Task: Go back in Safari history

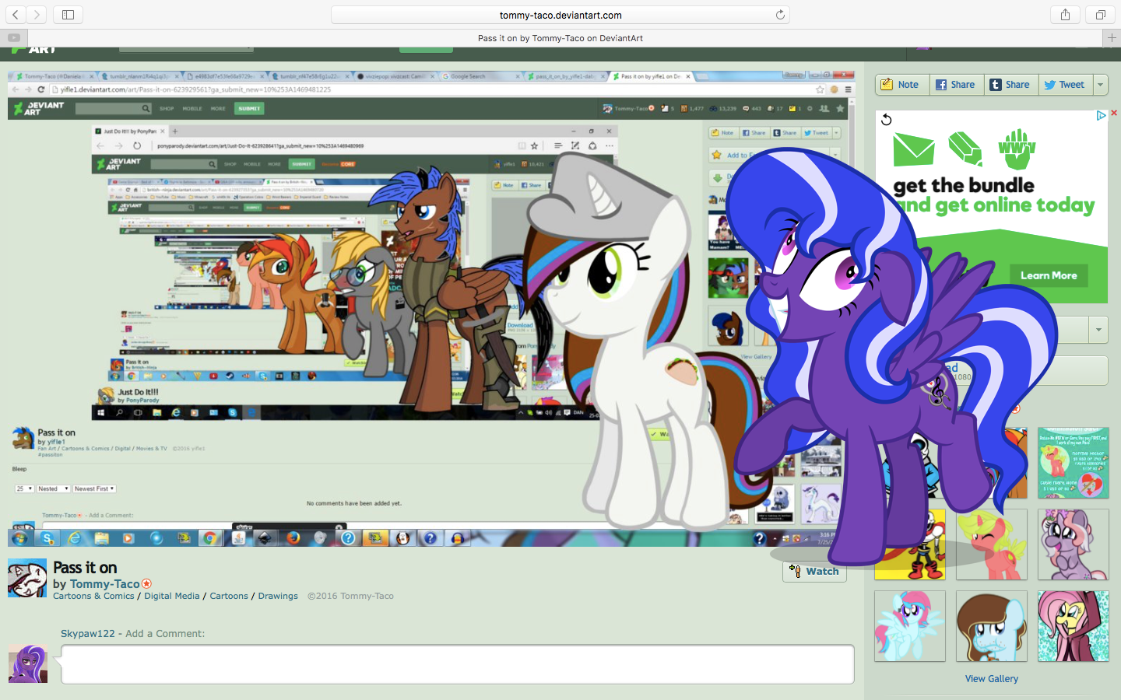Action: (16, 15)
